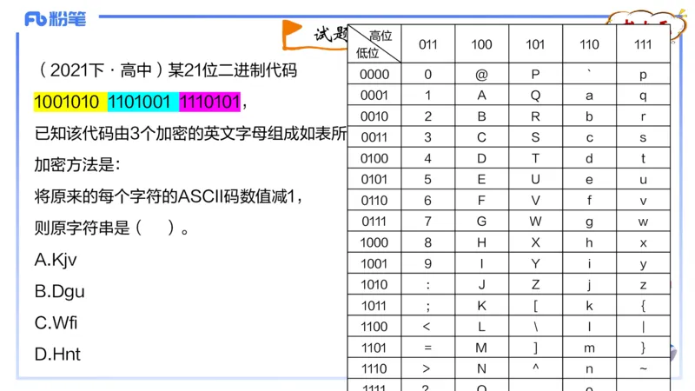The image size is (695, 391).
Task: Click the lowercase j cell
Action: [x=590, y=285]
